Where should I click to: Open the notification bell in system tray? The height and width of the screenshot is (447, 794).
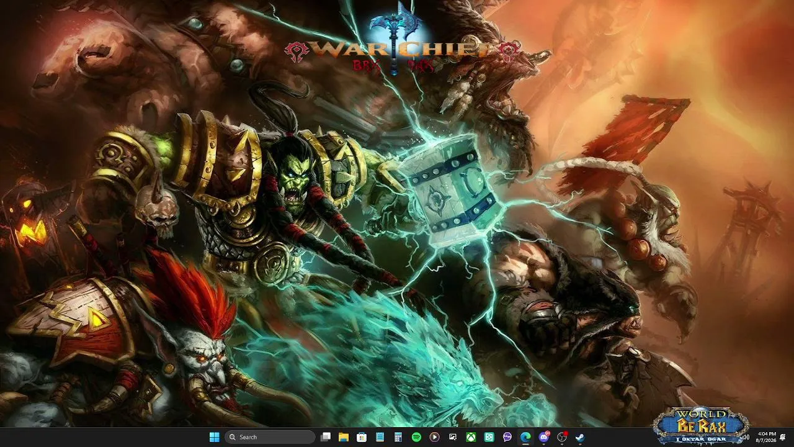point(783,437)
